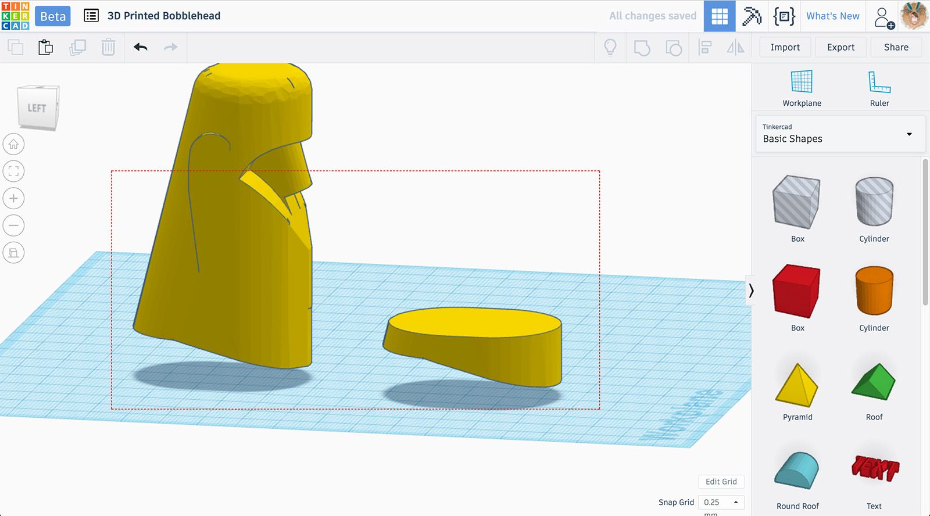The image size is (930, 516).
Task: Toggle orthographic perspective view button
Action: 13,253
